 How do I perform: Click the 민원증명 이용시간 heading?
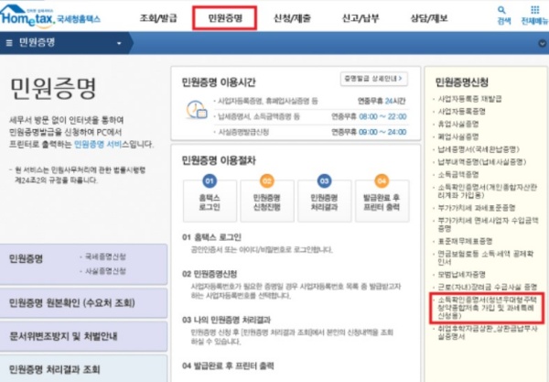tap(219, 82)
